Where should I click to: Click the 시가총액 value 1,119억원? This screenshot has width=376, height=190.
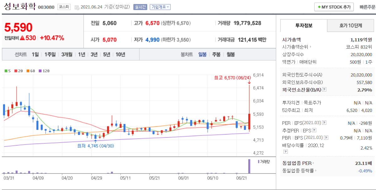point(361,40)
